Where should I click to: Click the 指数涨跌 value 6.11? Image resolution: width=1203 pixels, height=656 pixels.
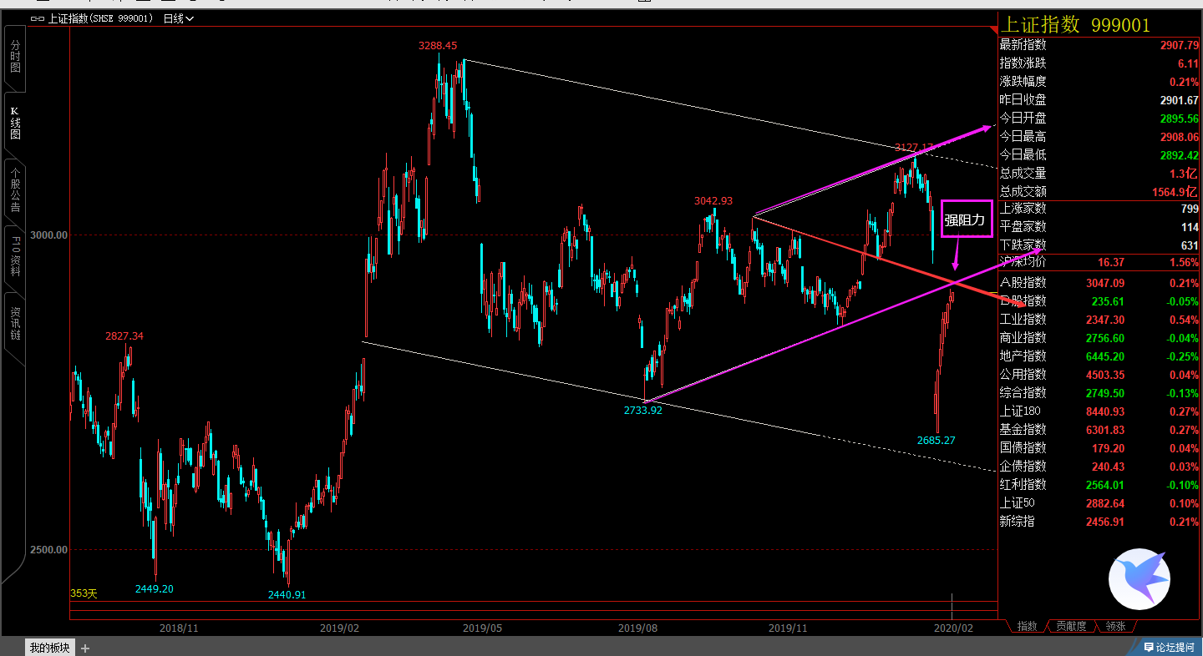1188,63
